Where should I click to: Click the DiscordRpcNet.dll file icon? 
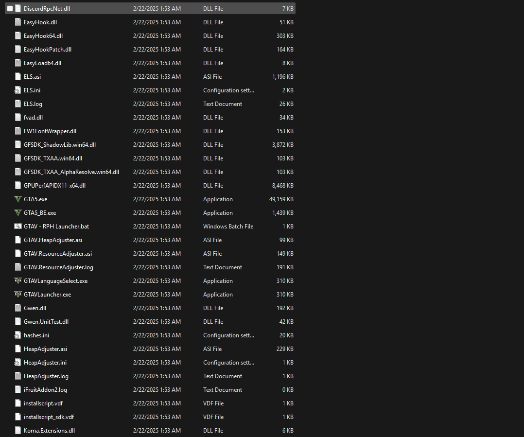(18, 9)
